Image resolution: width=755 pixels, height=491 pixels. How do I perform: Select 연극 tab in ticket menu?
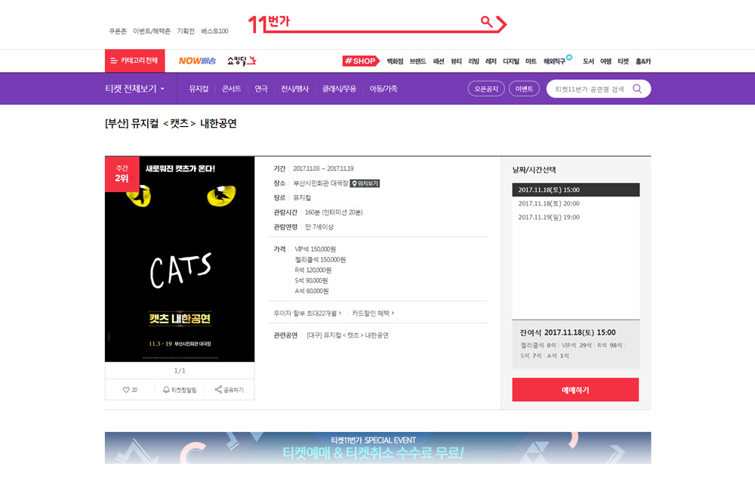coord(261,88)
